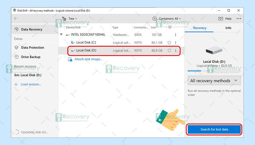The image size is (255, 145).
Task: Toggle protection shield for Local Disk (C:)
Action: pos(169,42)
